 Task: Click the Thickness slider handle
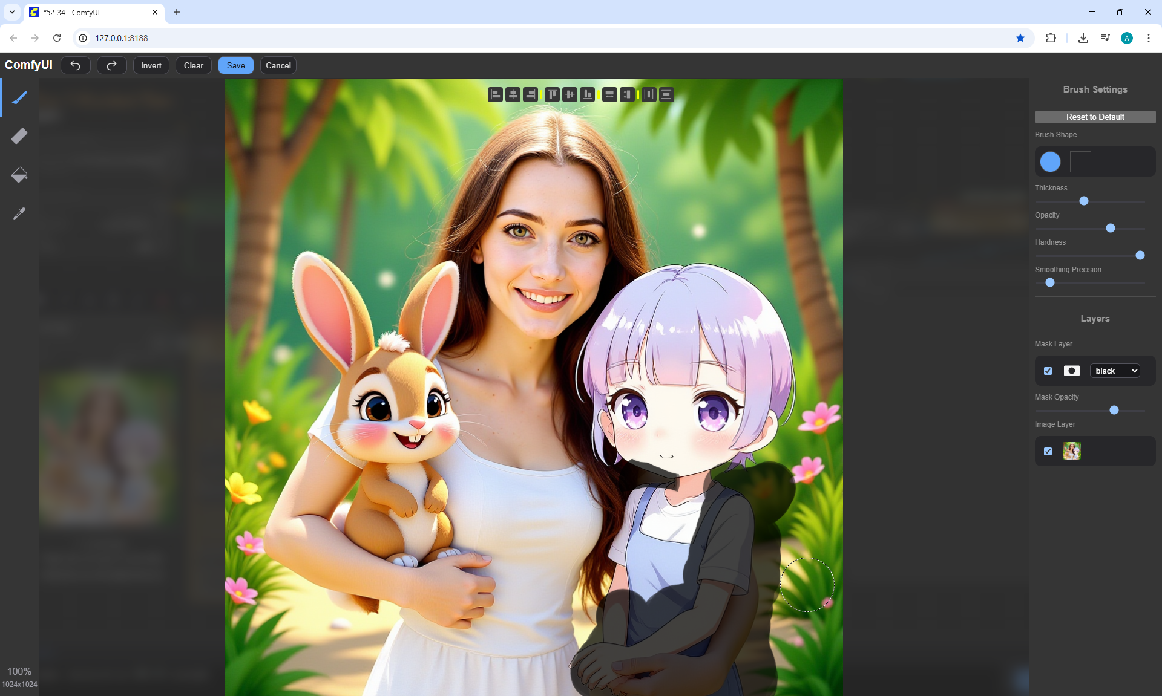click(x=1084, y=201)
